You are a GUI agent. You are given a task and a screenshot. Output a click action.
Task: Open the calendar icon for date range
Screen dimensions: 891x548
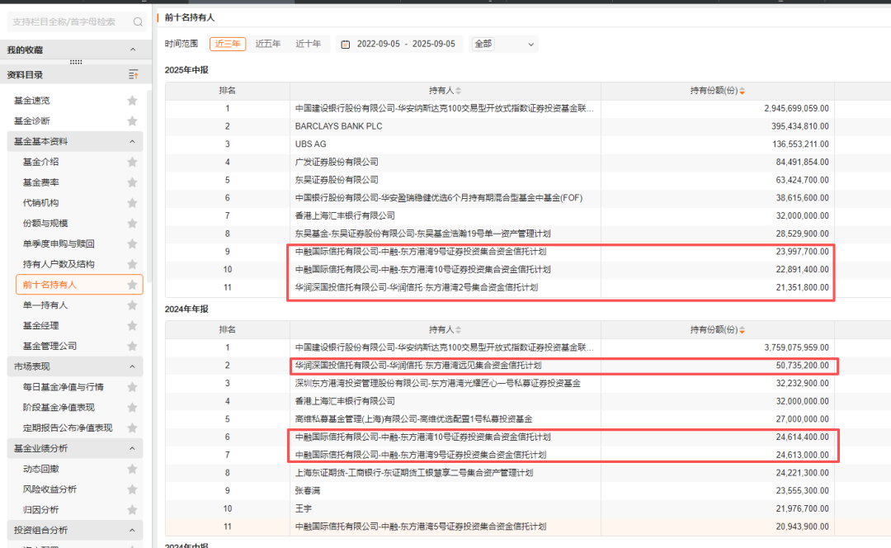point(346,44)
